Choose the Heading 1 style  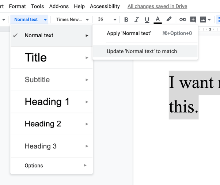(52, 102)
